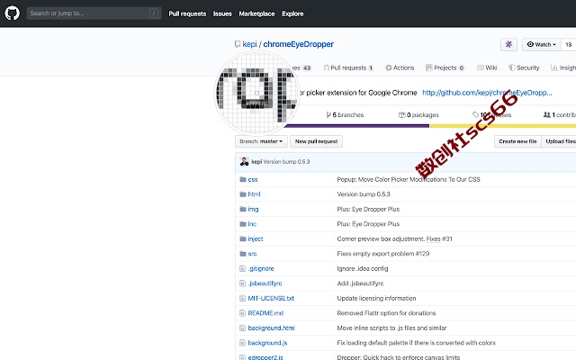Open the Branch: master dropdown
The width and height of the screenshot is (576, 360).
pyautogui.click(x=261, y=141)
